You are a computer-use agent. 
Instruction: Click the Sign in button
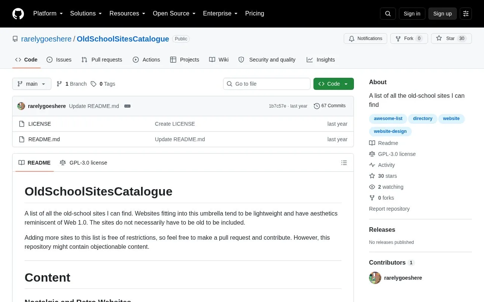[412, 14]
